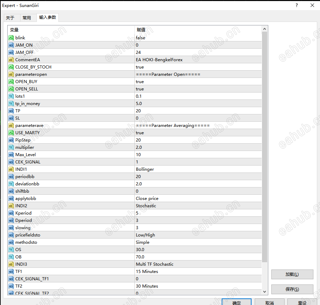
Task: Click the CommentEA string icon
Action: [11, 60]
